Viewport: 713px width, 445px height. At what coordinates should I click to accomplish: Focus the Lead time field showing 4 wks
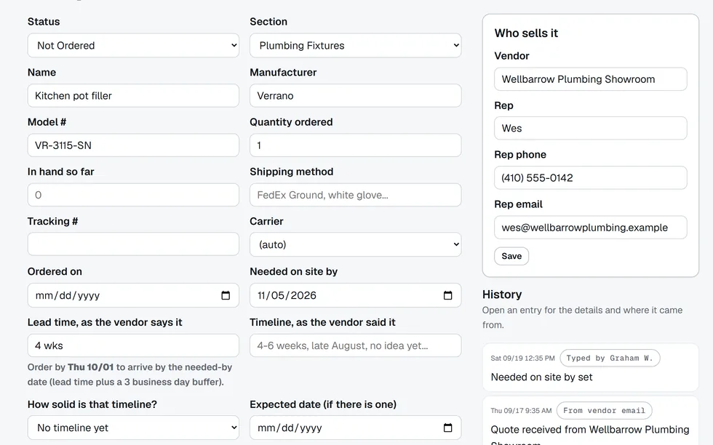coord(133,345)
